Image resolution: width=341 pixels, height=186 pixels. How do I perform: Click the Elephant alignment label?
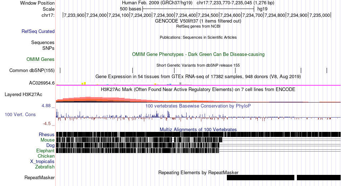(x=45, y=151)
